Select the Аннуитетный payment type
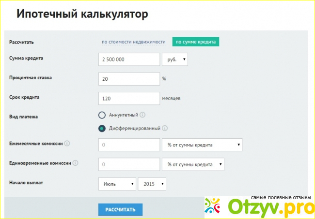This screenshot has width=315, height=219. 102,115
